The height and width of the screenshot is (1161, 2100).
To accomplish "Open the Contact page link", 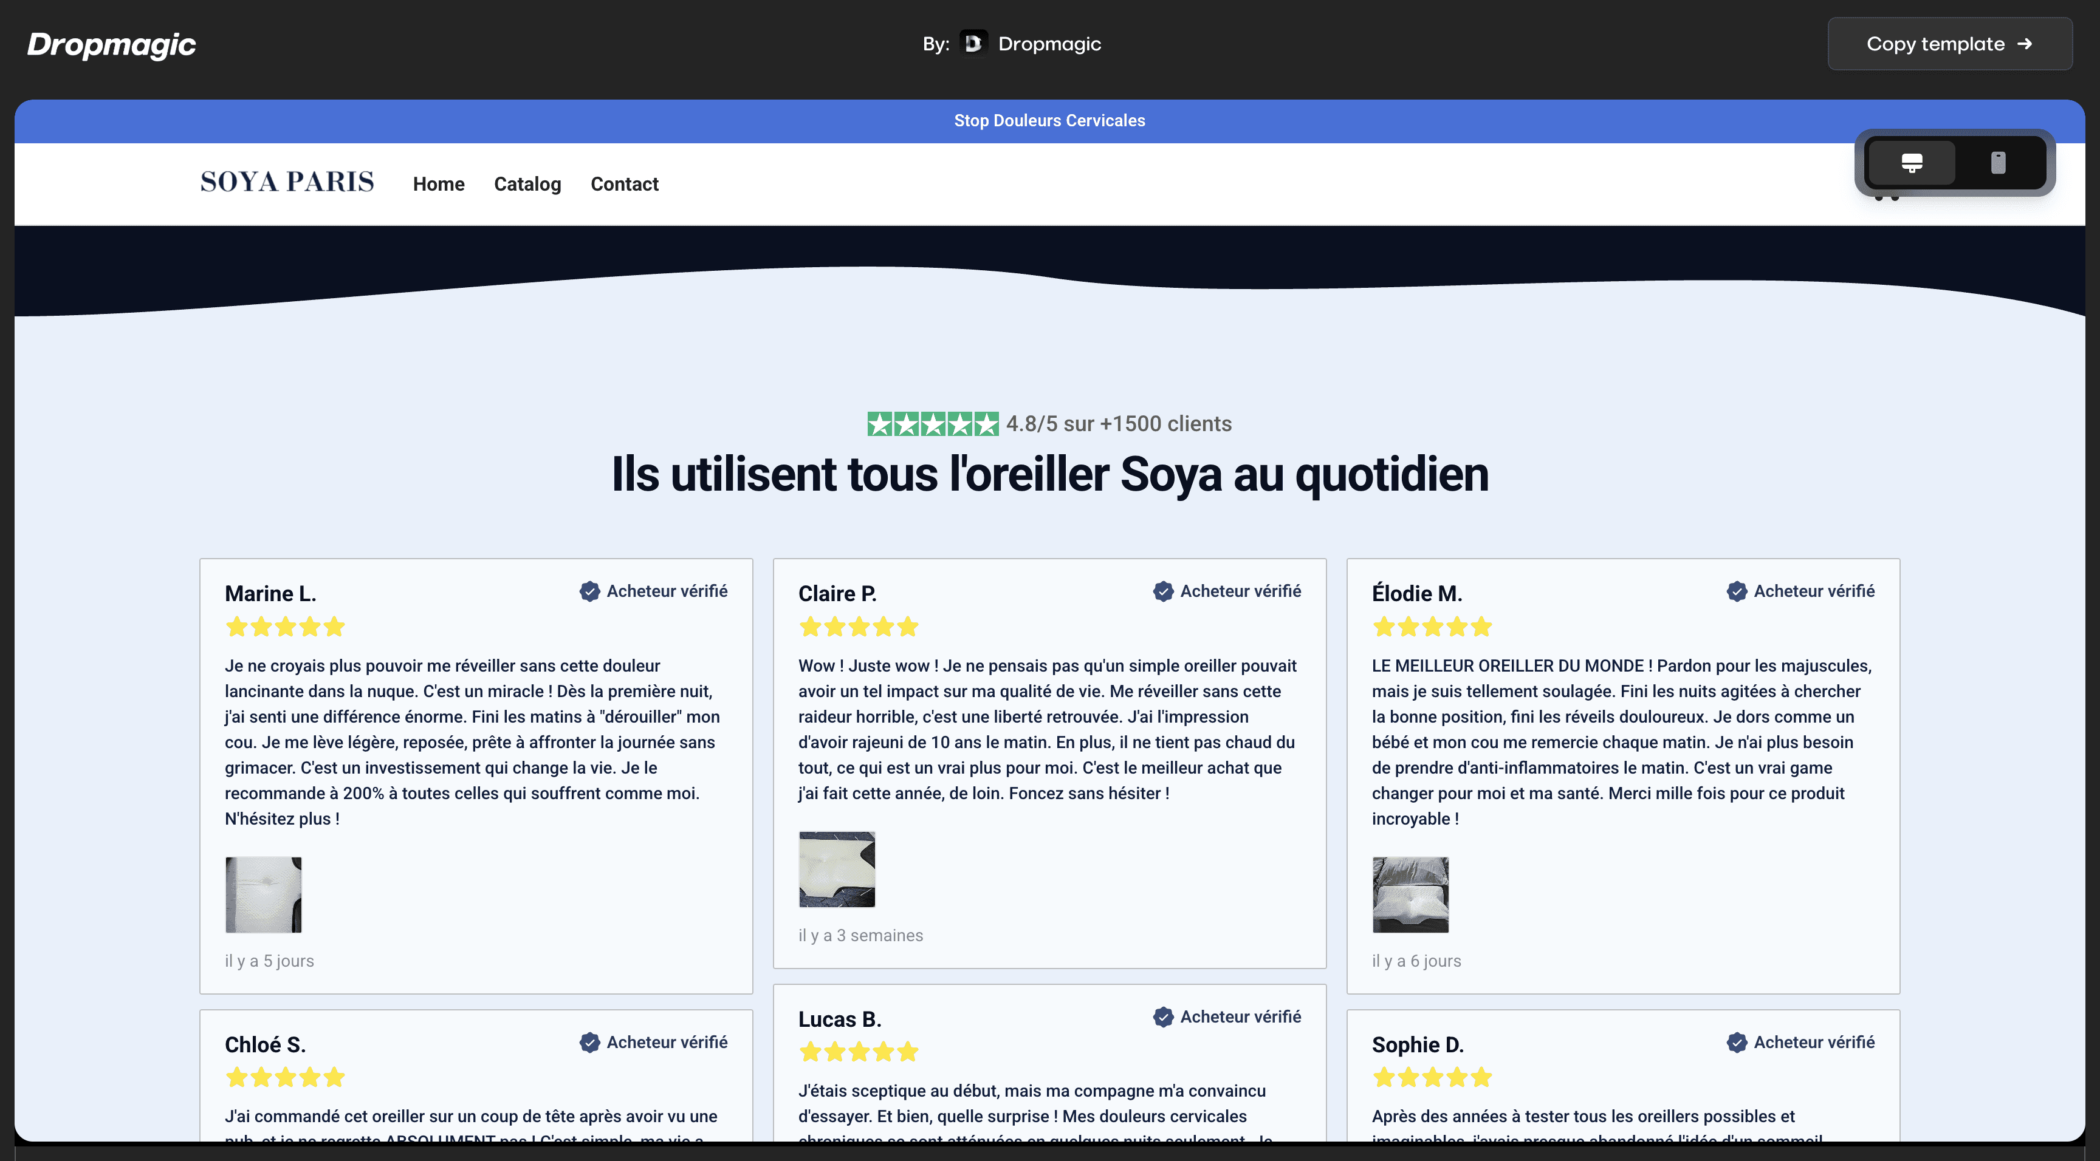I will (625, 184).
